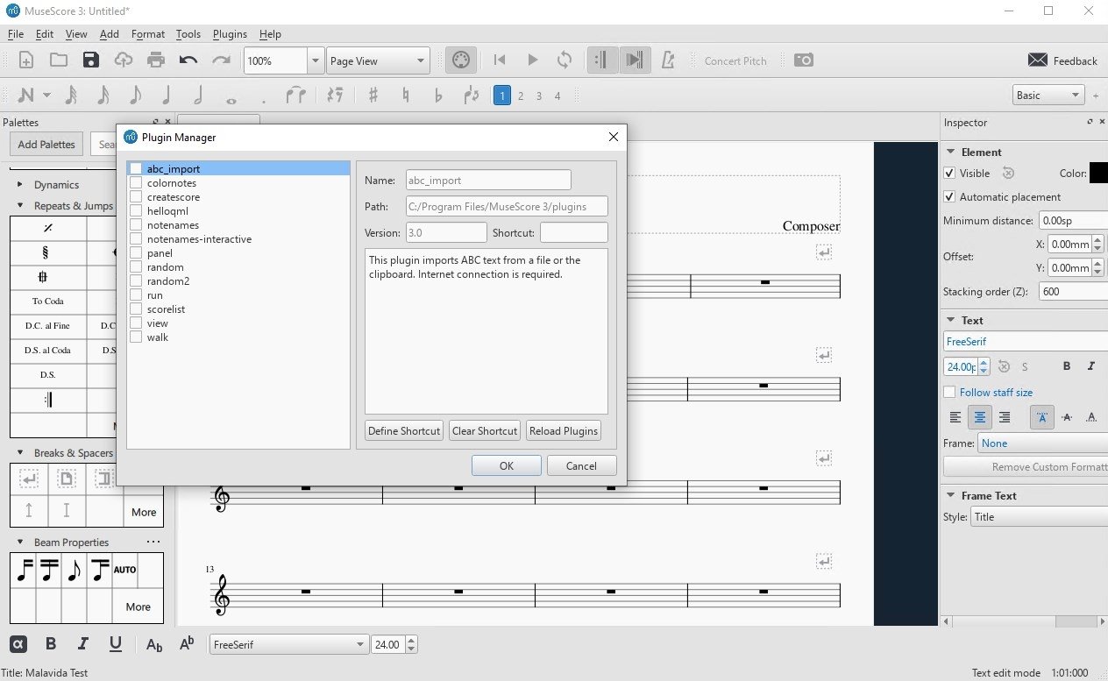
Task: Check the helloqml plugin box
Action: click(x=136, y=211)
